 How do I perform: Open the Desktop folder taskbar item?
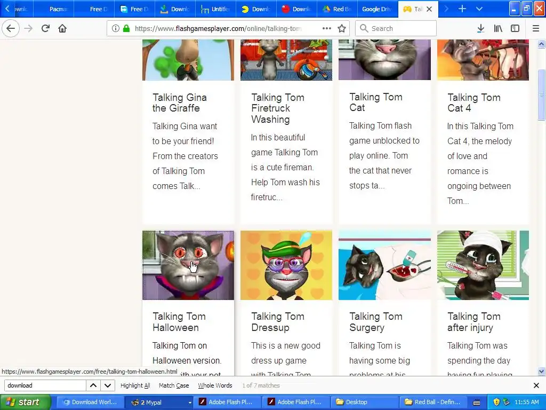[x=365, y=402]
